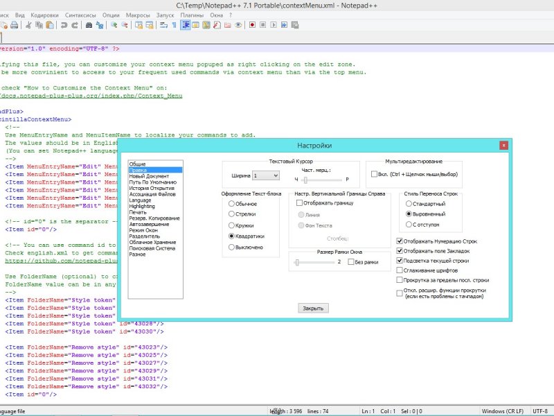The image size is (554, 416).
Task: Select the Стрелки radio option
Action: tap(231, 214)
